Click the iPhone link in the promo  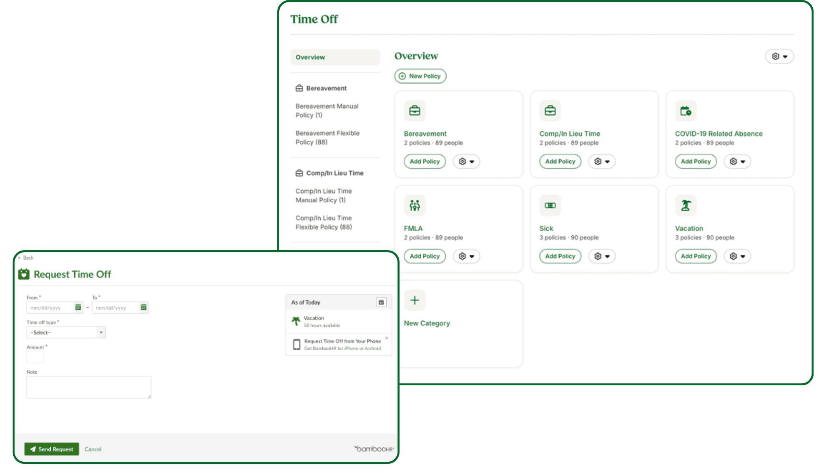pos(351,348)
